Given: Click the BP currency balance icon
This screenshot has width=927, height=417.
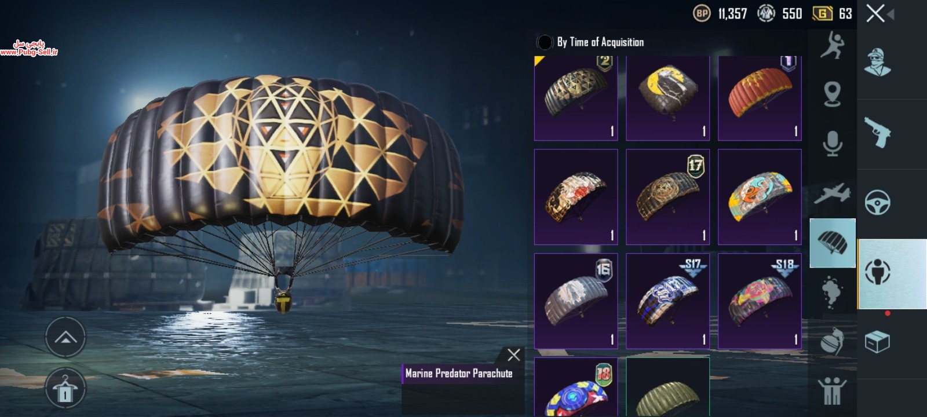Looking at the screenshot, I should 702,13.
